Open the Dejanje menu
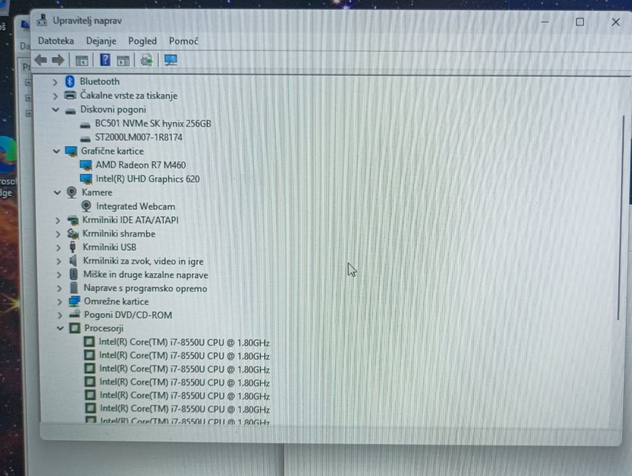This screenshot has width=632, height=476. pyautogui.click(x=101, y=41)
